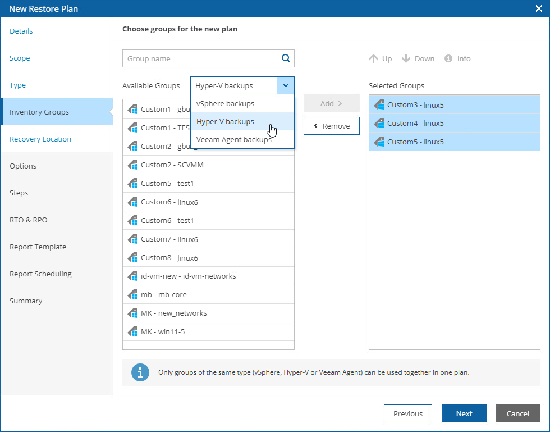Choose Veeam Agent backups option
This screenshot has width=550, height=432.
(x=233, y=139)
